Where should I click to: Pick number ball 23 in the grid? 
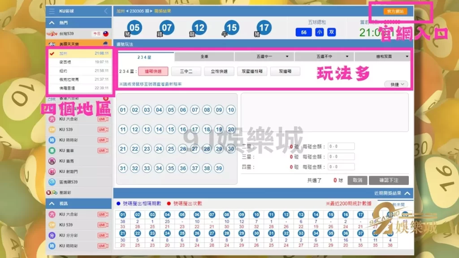pyautogui.click(x=147, y=149)
